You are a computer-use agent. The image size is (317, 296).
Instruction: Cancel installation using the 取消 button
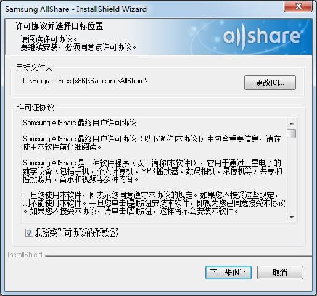pyautogui.click(x=280, y=273)
